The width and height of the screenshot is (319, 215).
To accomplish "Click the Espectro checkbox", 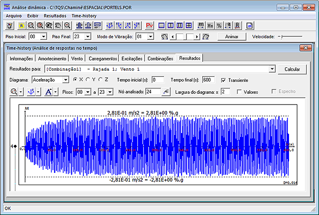I will click(x=274, y=91).
